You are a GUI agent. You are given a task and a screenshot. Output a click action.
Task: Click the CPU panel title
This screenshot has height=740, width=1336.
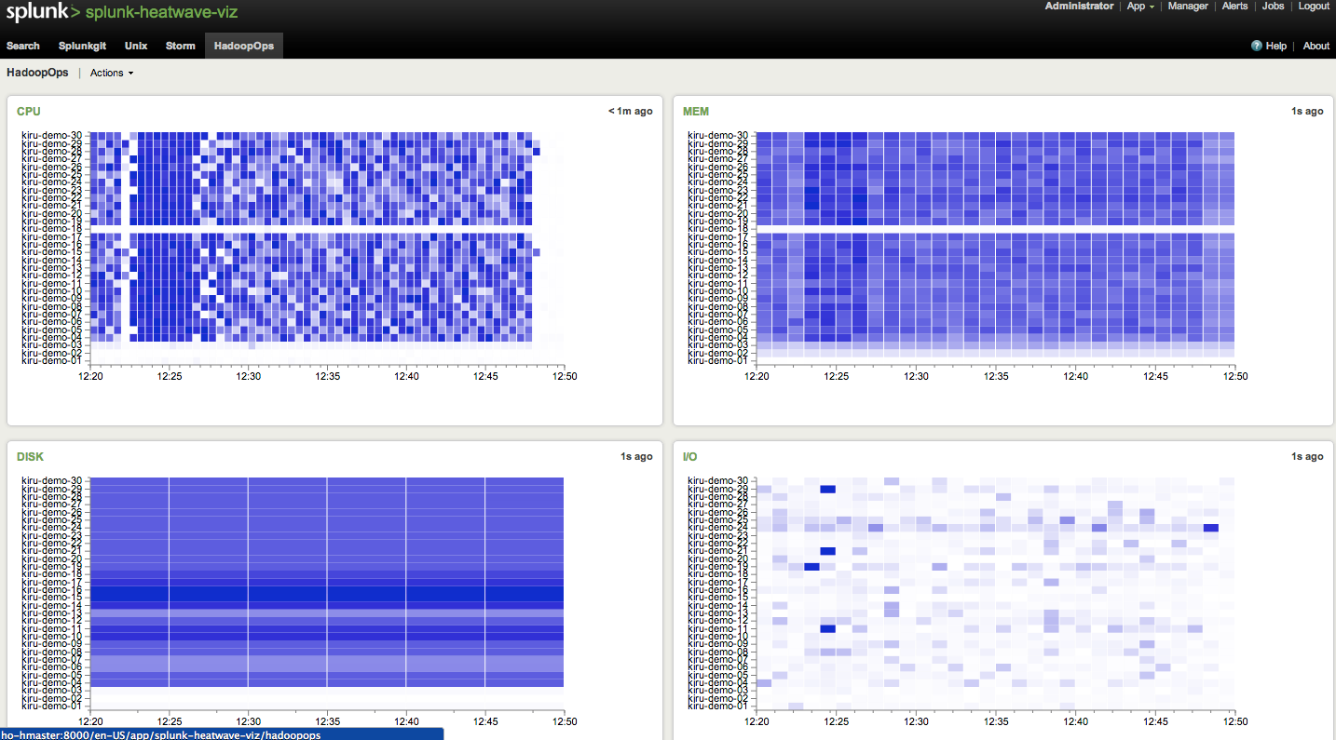click(x=29, y=112)
